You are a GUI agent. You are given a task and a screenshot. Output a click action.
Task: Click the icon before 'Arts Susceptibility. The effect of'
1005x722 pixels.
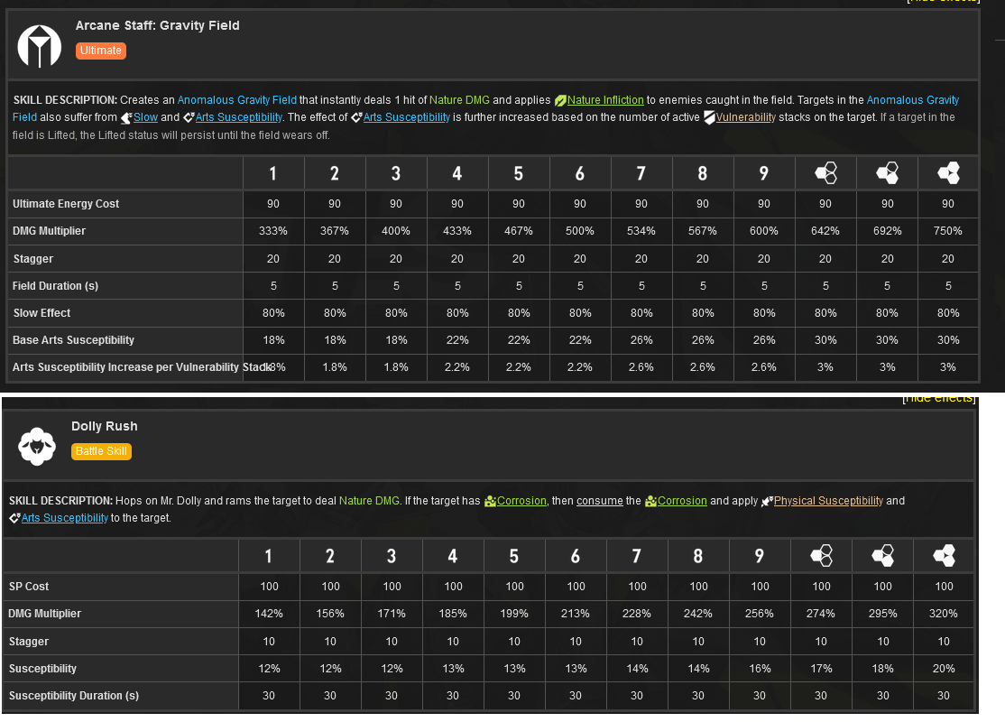(189, 118)
